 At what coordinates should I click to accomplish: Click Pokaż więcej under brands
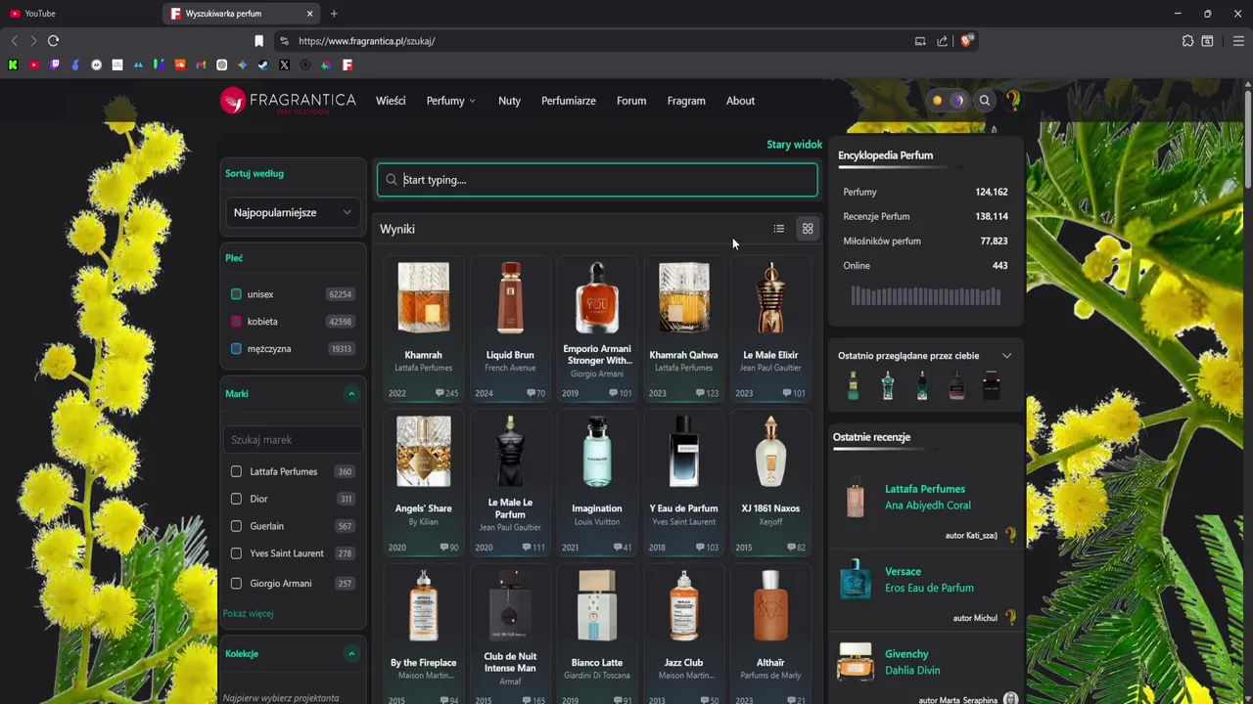coord(248,614)
